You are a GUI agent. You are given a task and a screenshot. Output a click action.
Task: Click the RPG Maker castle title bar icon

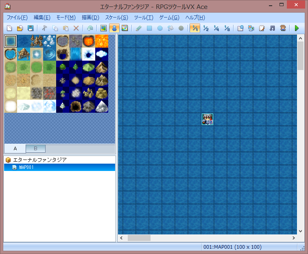click(x=7, y=6)
